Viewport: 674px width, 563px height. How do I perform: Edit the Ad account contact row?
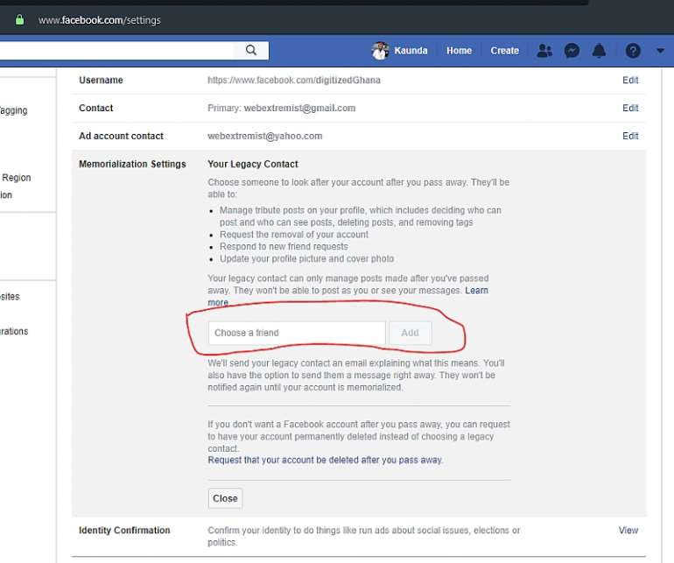(630, 136)
